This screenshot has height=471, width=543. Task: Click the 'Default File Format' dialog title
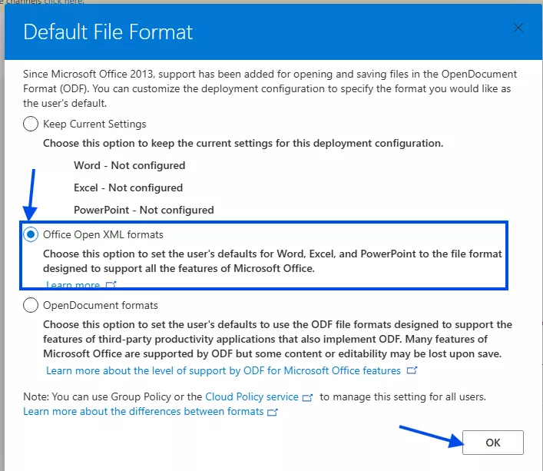[x=108, y=32]
